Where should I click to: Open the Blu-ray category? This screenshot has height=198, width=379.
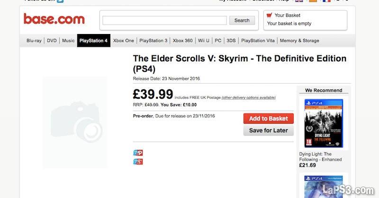[34, 41]
